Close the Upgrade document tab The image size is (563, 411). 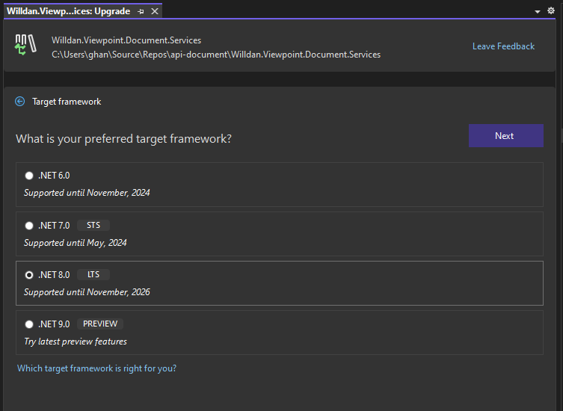155,12
